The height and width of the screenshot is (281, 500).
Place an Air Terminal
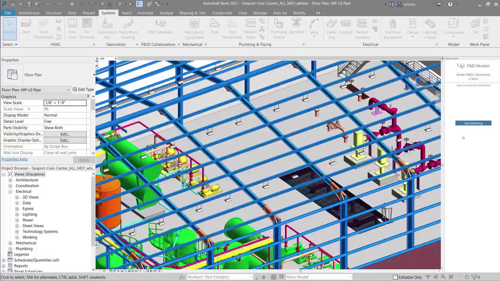[87, 29]
